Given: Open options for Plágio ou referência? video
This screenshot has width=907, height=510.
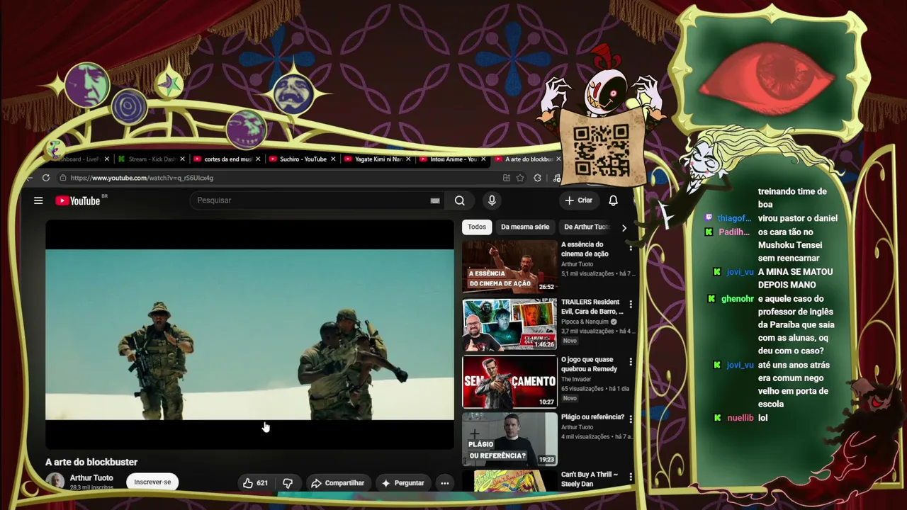Looking at the screenshot, I should click(631, 419).
